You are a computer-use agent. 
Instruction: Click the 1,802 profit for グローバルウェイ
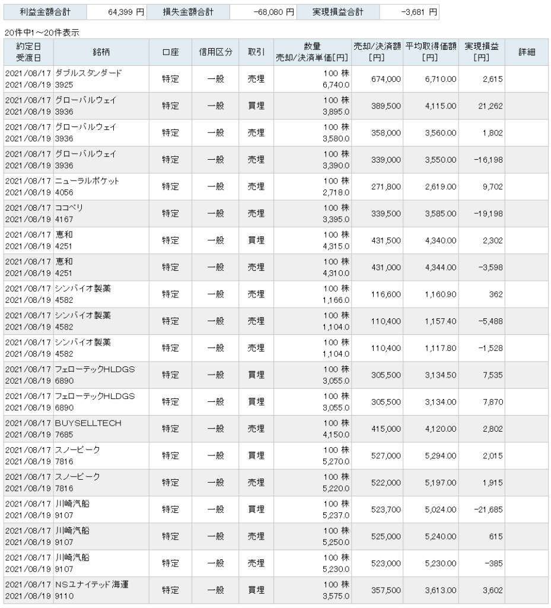(492, 133)
